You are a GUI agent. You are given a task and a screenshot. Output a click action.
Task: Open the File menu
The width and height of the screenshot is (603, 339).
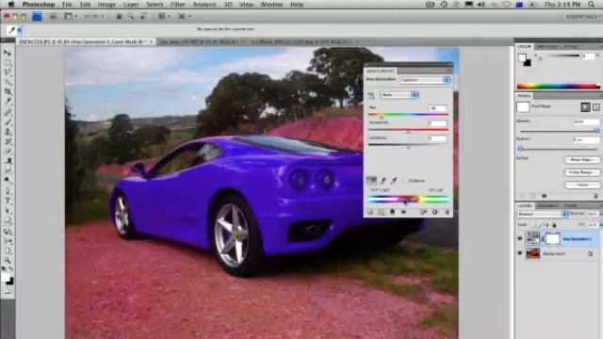coord(67,5)
